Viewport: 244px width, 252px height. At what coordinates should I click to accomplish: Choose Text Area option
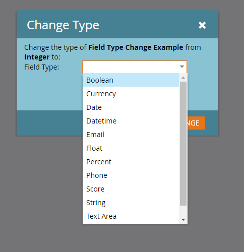pyautogui.click(x=131, y=216)
